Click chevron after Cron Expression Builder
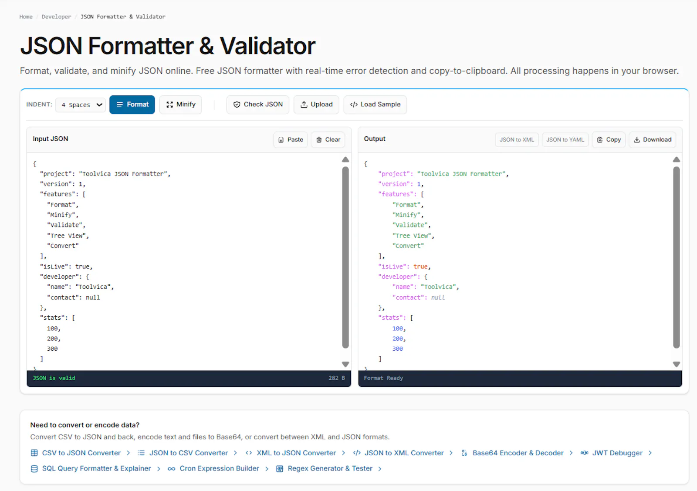This screenshot has height=491, width=697. click(267, 469)
